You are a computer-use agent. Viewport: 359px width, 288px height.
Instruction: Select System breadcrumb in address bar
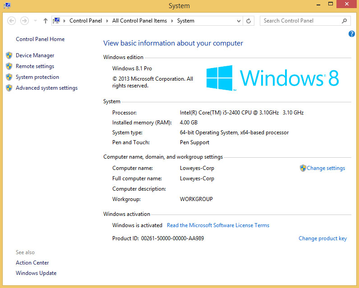click(186, 21)
